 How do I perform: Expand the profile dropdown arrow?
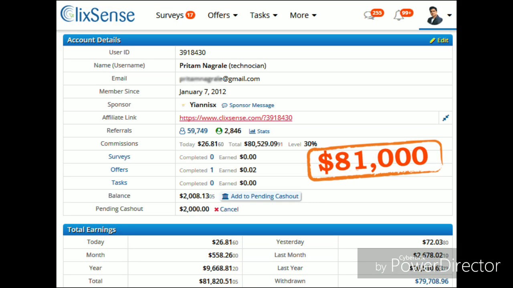449,15
